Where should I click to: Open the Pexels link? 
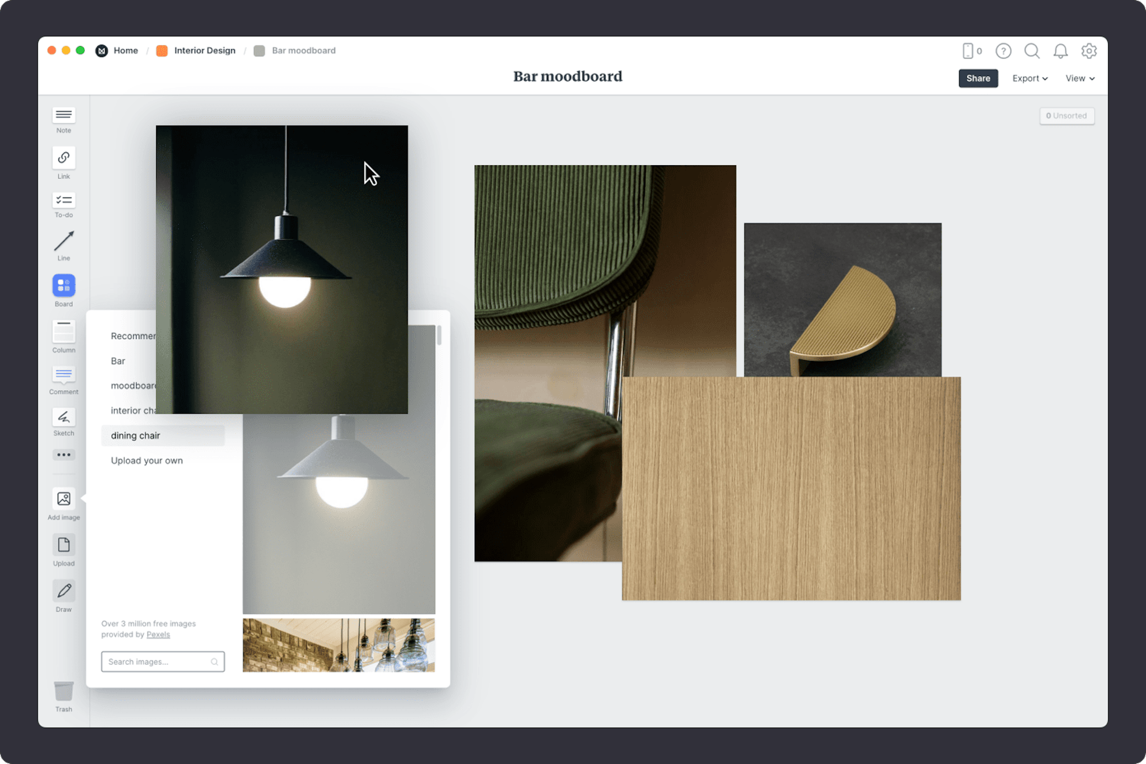click(158, 634)
